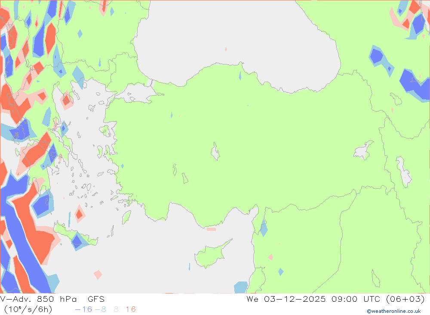
Task: Click the GFS model label
Action: tap(96, 299)
